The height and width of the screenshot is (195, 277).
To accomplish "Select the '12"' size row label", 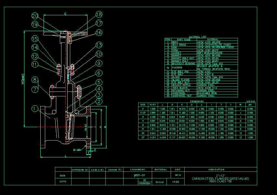I will click(143, 137).
